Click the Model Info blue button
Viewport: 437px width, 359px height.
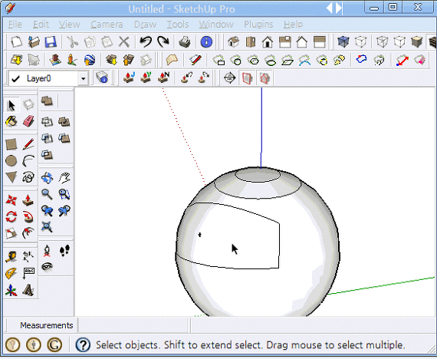click(206, 42)
